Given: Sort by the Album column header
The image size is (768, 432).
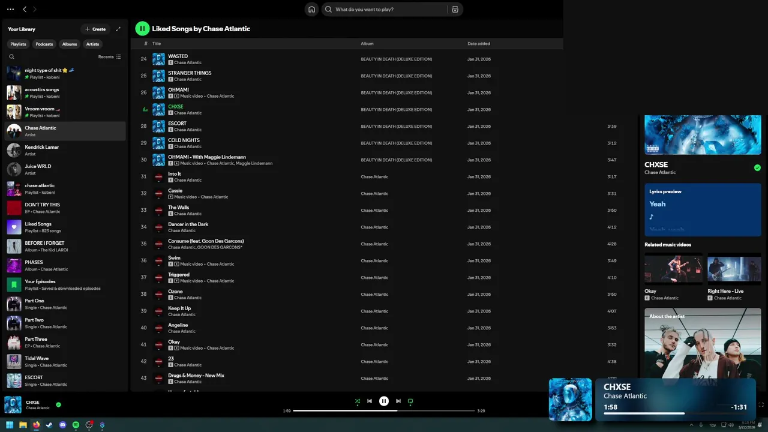Looking at the screenshot, I should [367, 44].
